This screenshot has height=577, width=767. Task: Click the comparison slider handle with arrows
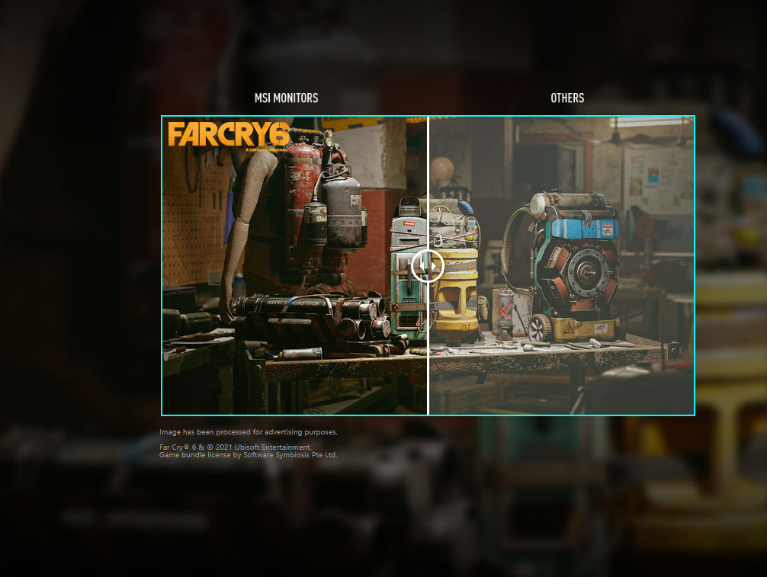(x=428, y=266)
